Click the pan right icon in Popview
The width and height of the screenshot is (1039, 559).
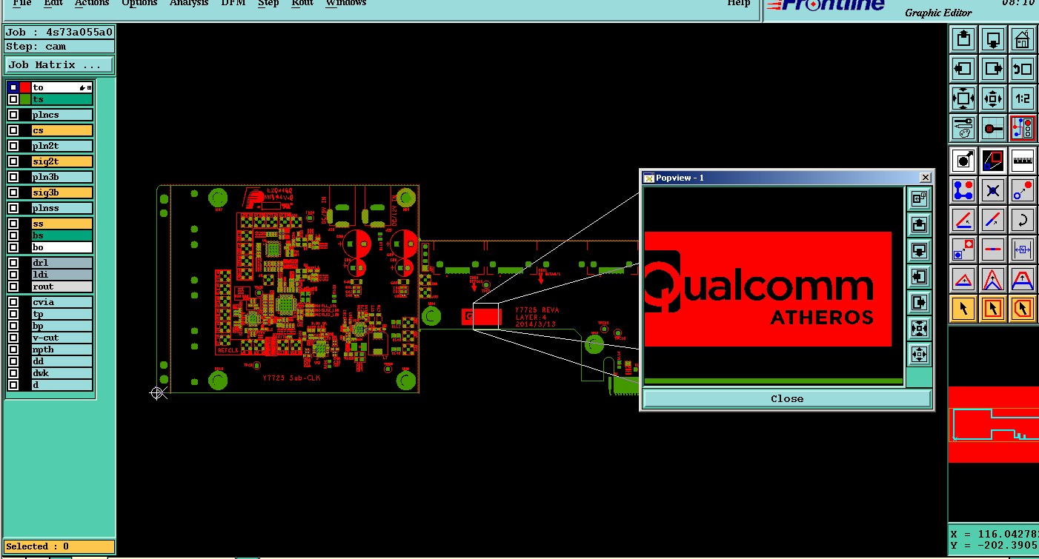pyautogui.click(x=919, y=302)
